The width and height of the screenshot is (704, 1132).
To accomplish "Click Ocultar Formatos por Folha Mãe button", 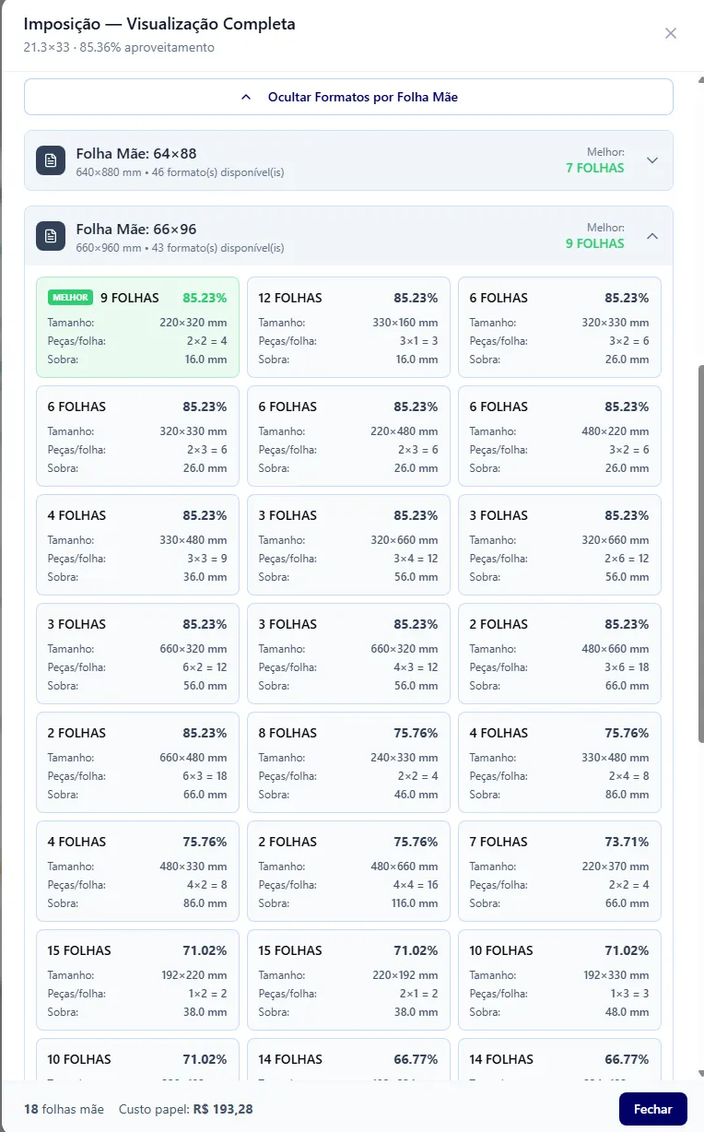I will 348,97.
